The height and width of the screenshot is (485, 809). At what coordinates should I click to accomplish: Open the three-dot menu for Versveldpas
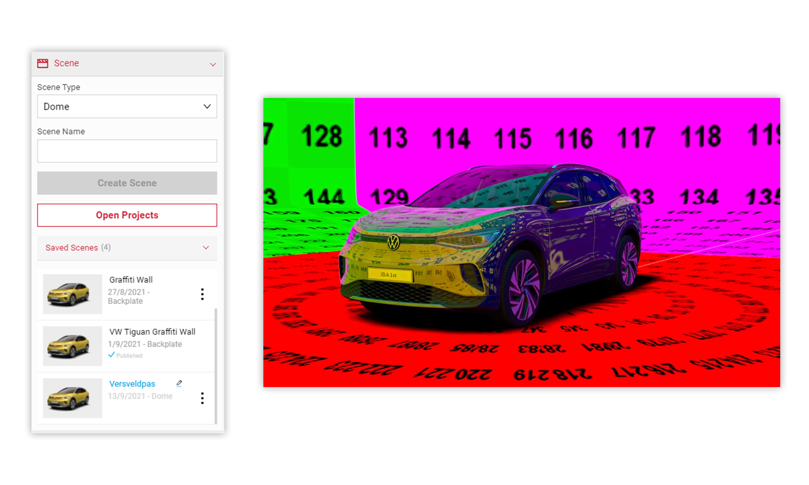click(x=202, y=398)
